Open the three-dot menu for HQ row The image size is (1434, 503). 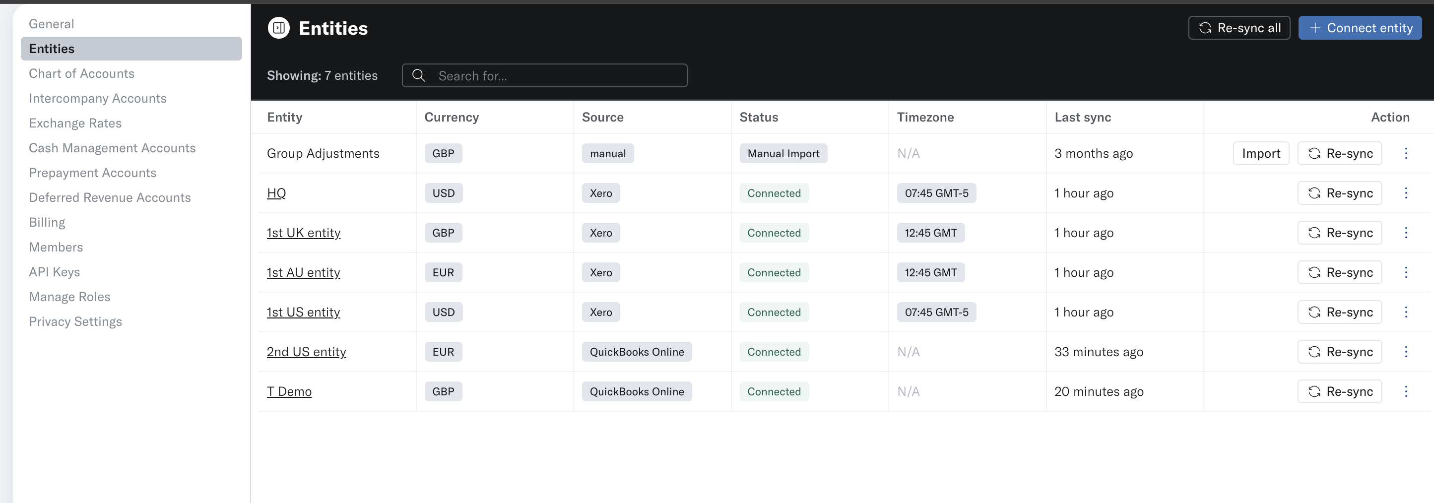point(1406,193)
